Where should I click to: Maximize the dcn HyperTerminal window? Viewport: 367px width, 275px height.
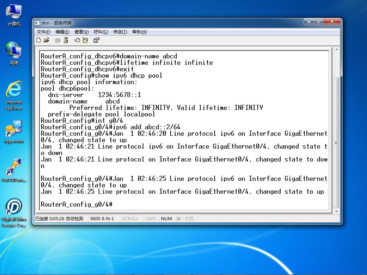click(x=319, y=21)
